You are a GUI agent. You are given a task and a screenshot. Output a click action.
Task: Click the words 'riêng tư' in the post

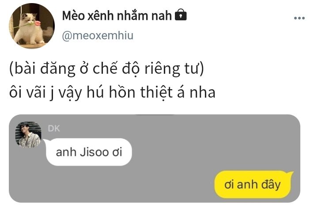tap(174, 69)
